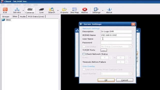Switch to the Groups tab

(x=5, y=16)
